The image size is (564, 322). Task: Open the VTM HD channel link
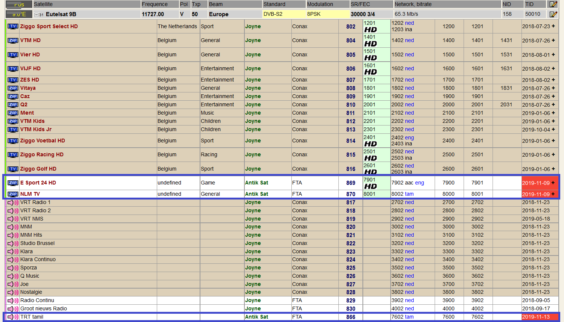coord(30,40)
